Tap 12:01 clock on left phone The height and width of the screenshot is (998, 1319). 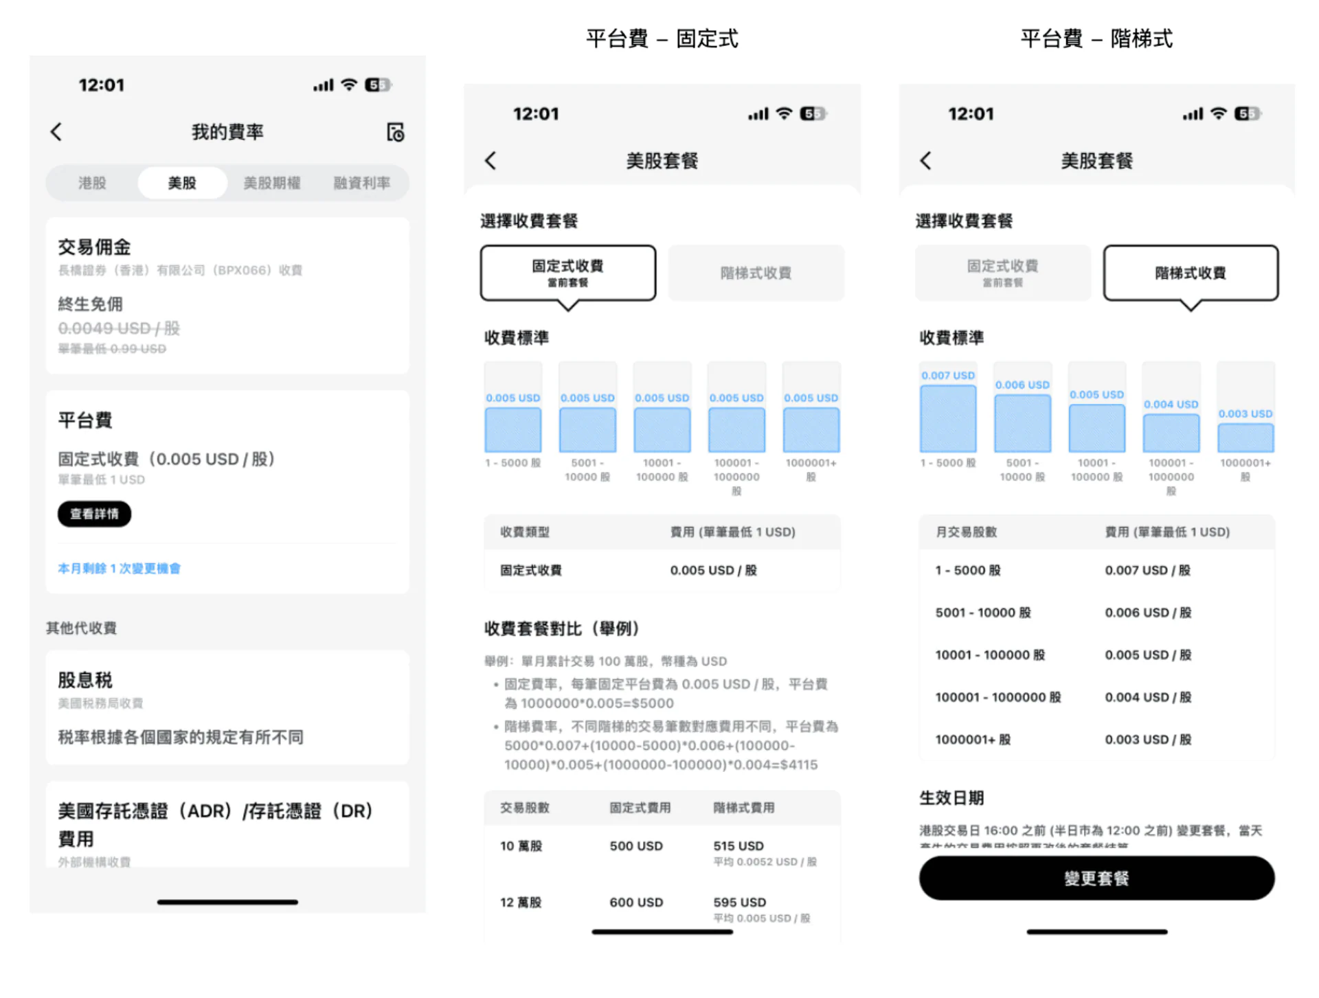102,85
